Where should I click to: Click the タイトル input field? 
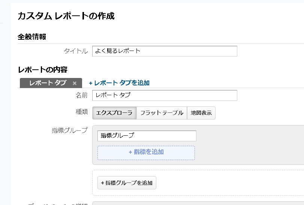tap(165, 51)
